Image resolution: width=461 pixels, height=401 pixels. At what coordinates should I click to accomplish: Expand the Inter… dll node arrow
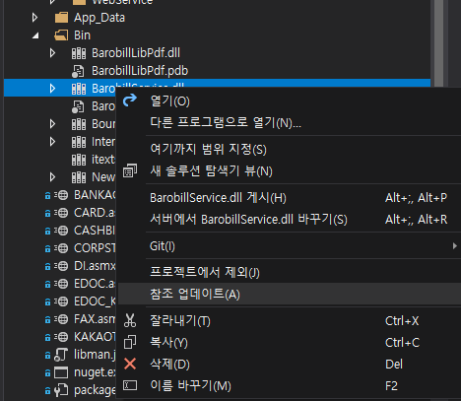(52, 142)
